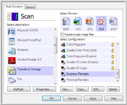127x105 pixels.
Task: Click the button number down arrow
Action: [9, 19]
